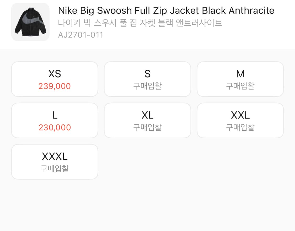
Task: Open the jacket product thumbnail image
Action: point(30,22)
